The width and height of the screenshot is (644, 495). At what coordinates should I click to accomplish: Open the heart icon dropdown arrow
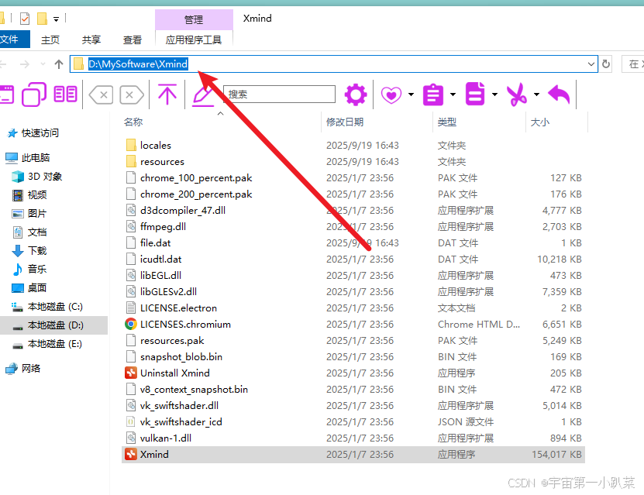tap(411, 95)
